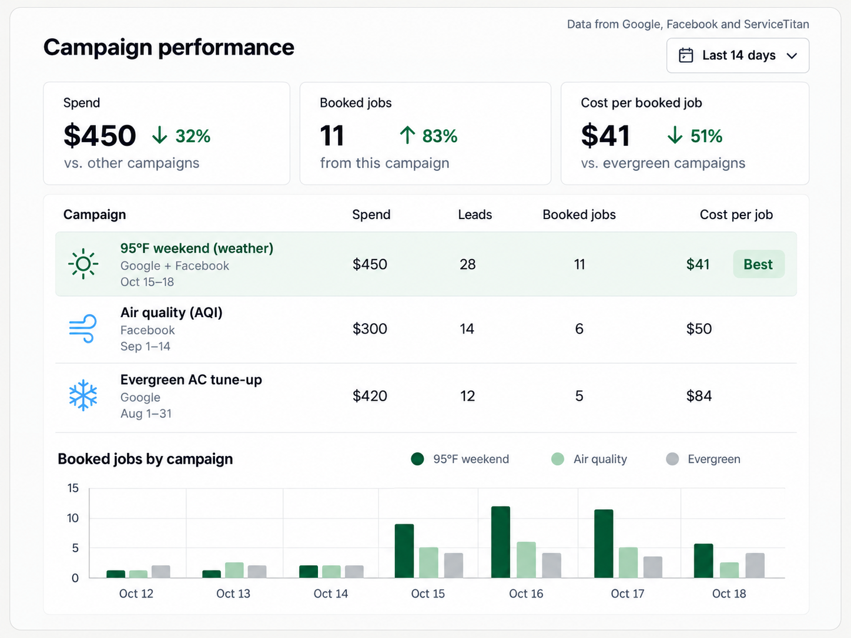Toggle the Evergreen legend label
The width and height of the screenshot is (851, 638).
tap(714, 459)
